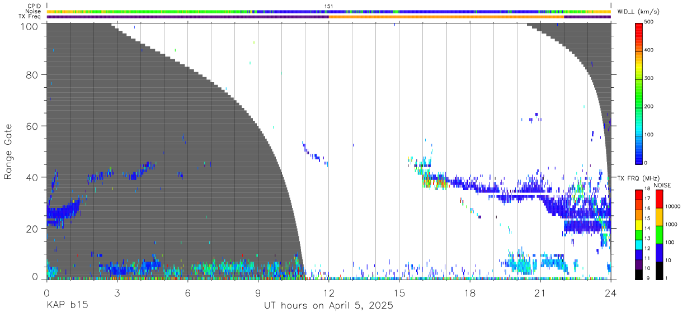Click the 'UT hours on April 5, 2025' title
The height and width of the screenshot is (317, 687).
coord(329,306)
